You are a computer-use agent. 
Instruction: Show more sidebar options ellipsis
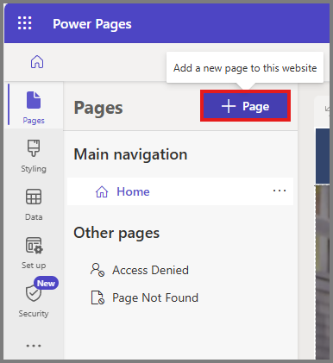(x=34, y=346)
